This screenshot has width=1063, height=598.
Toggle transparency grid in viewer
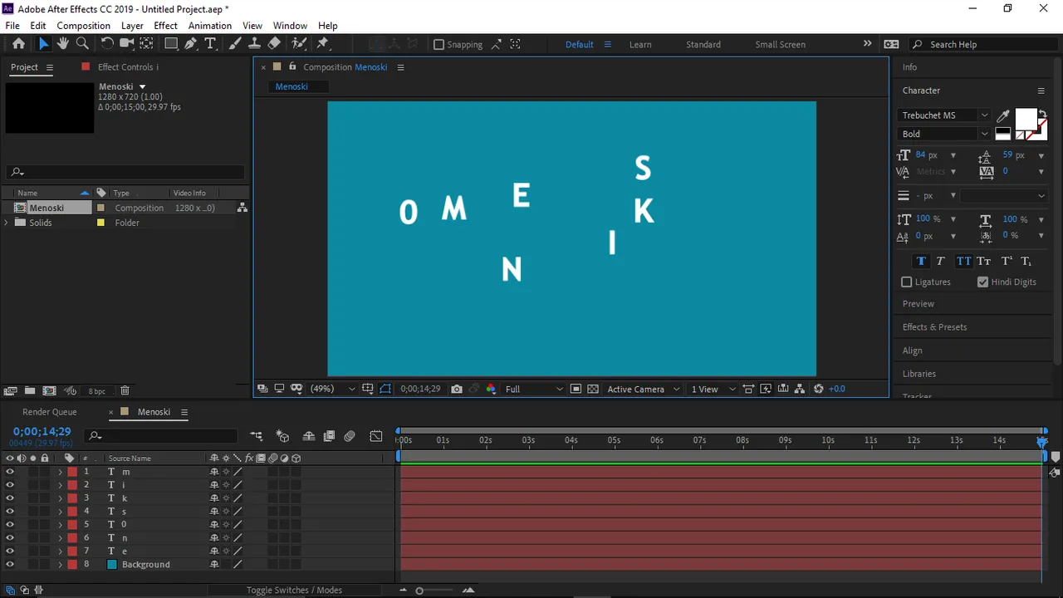click(x=592, y=389)
